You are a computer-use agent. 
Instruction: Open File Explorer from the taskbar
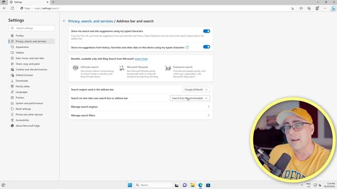click(193, 185)
